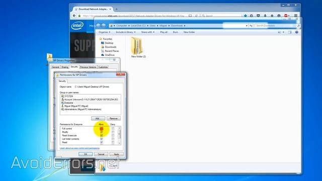Switch to General tab in Properties
This screenshot has height=181, width=322.
[x=55, y=67]
